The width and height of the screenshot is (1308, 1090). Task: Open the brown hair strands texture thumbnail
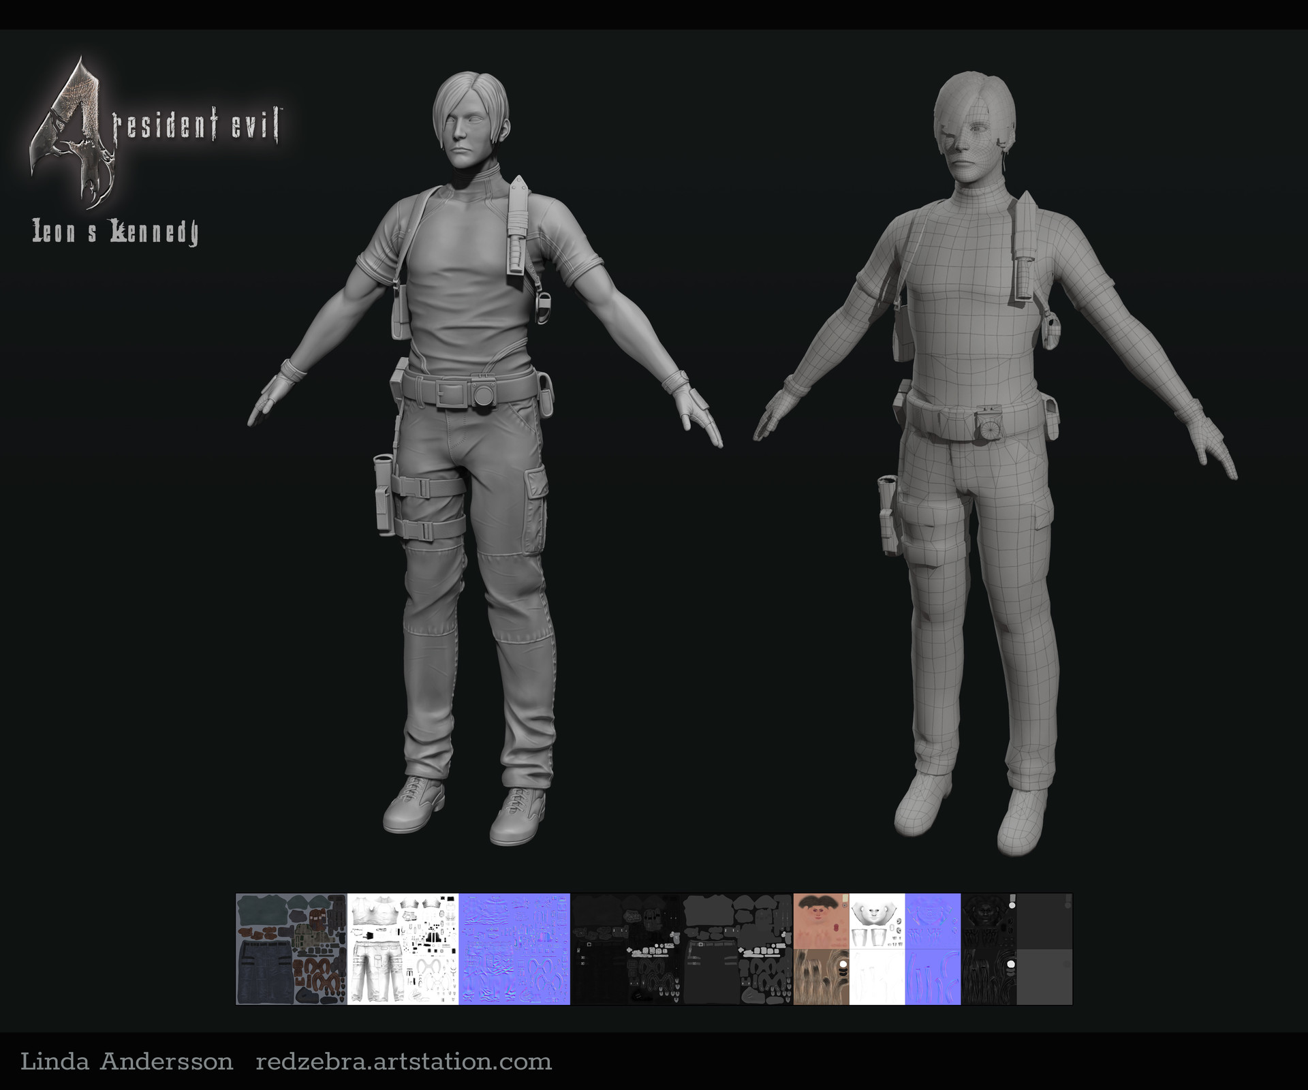pyautogui.click(x=822, y=977)
